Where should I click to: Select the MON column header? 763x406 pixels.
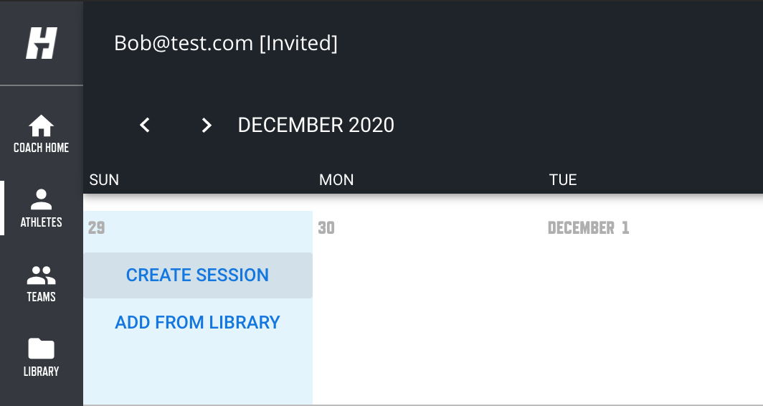tap(336, 179)
